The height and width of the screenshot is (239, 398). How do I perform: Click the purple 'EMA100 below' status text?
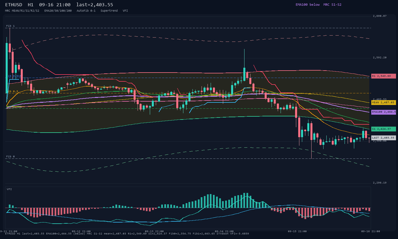click(308, 5)
